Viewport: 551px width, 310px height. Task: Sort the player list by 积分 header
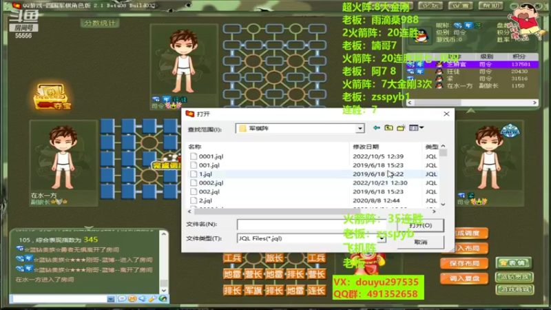(519, 56)
